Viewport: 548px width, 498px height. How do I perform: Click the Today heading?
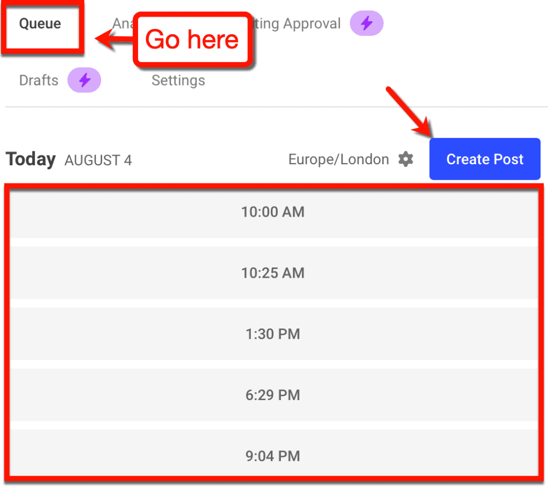(31, 159)
